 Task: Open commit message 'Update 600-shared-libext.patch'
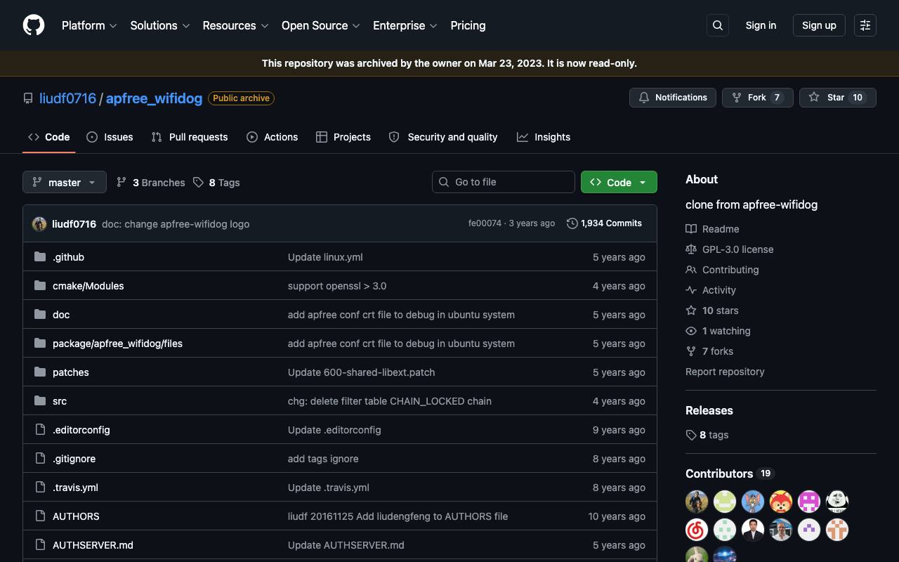[x=361, y=372]
